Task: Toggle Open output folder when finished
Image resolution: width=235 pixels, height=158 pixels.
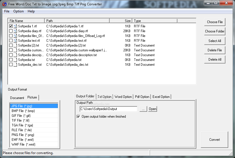Action: (x=78, y=117)
